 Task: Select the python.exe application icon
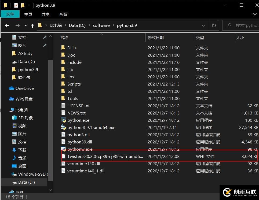tap(63, 120)
